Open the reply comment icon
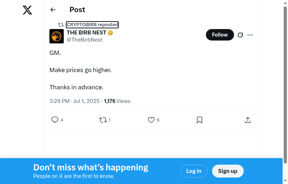Viewport: 288px width, 184px height. pyautogui.click(x=55, y=120)
